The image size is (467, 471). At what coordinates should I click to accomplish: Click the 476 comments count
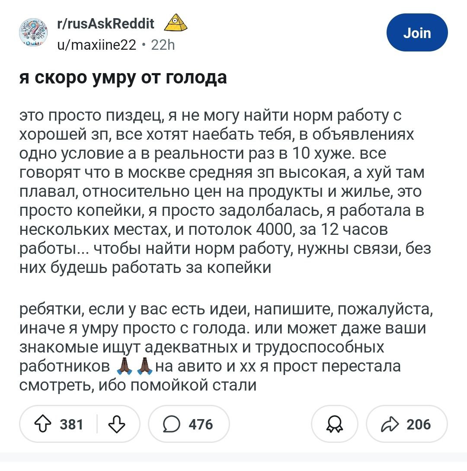click(x=201, y=424)
